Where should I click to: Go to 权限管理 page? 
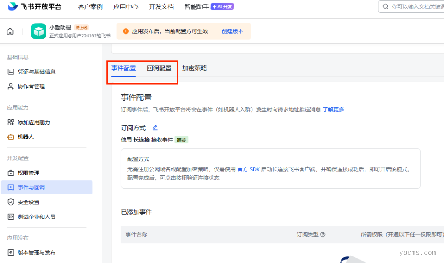pos(28,173)
